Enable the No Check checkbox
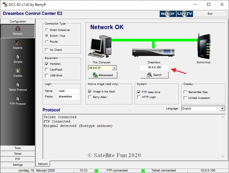The image size is (229, 173). pyautogui.click(x=47, y=50)
